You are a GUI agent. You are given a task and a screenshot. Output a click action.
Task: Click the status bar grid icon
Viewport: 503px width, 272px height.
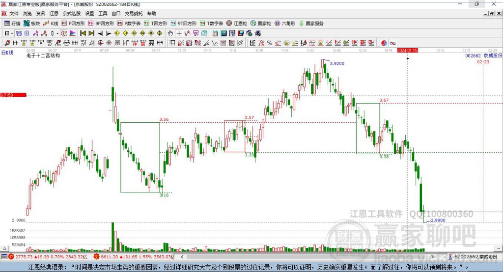click(x=4, y=257)
